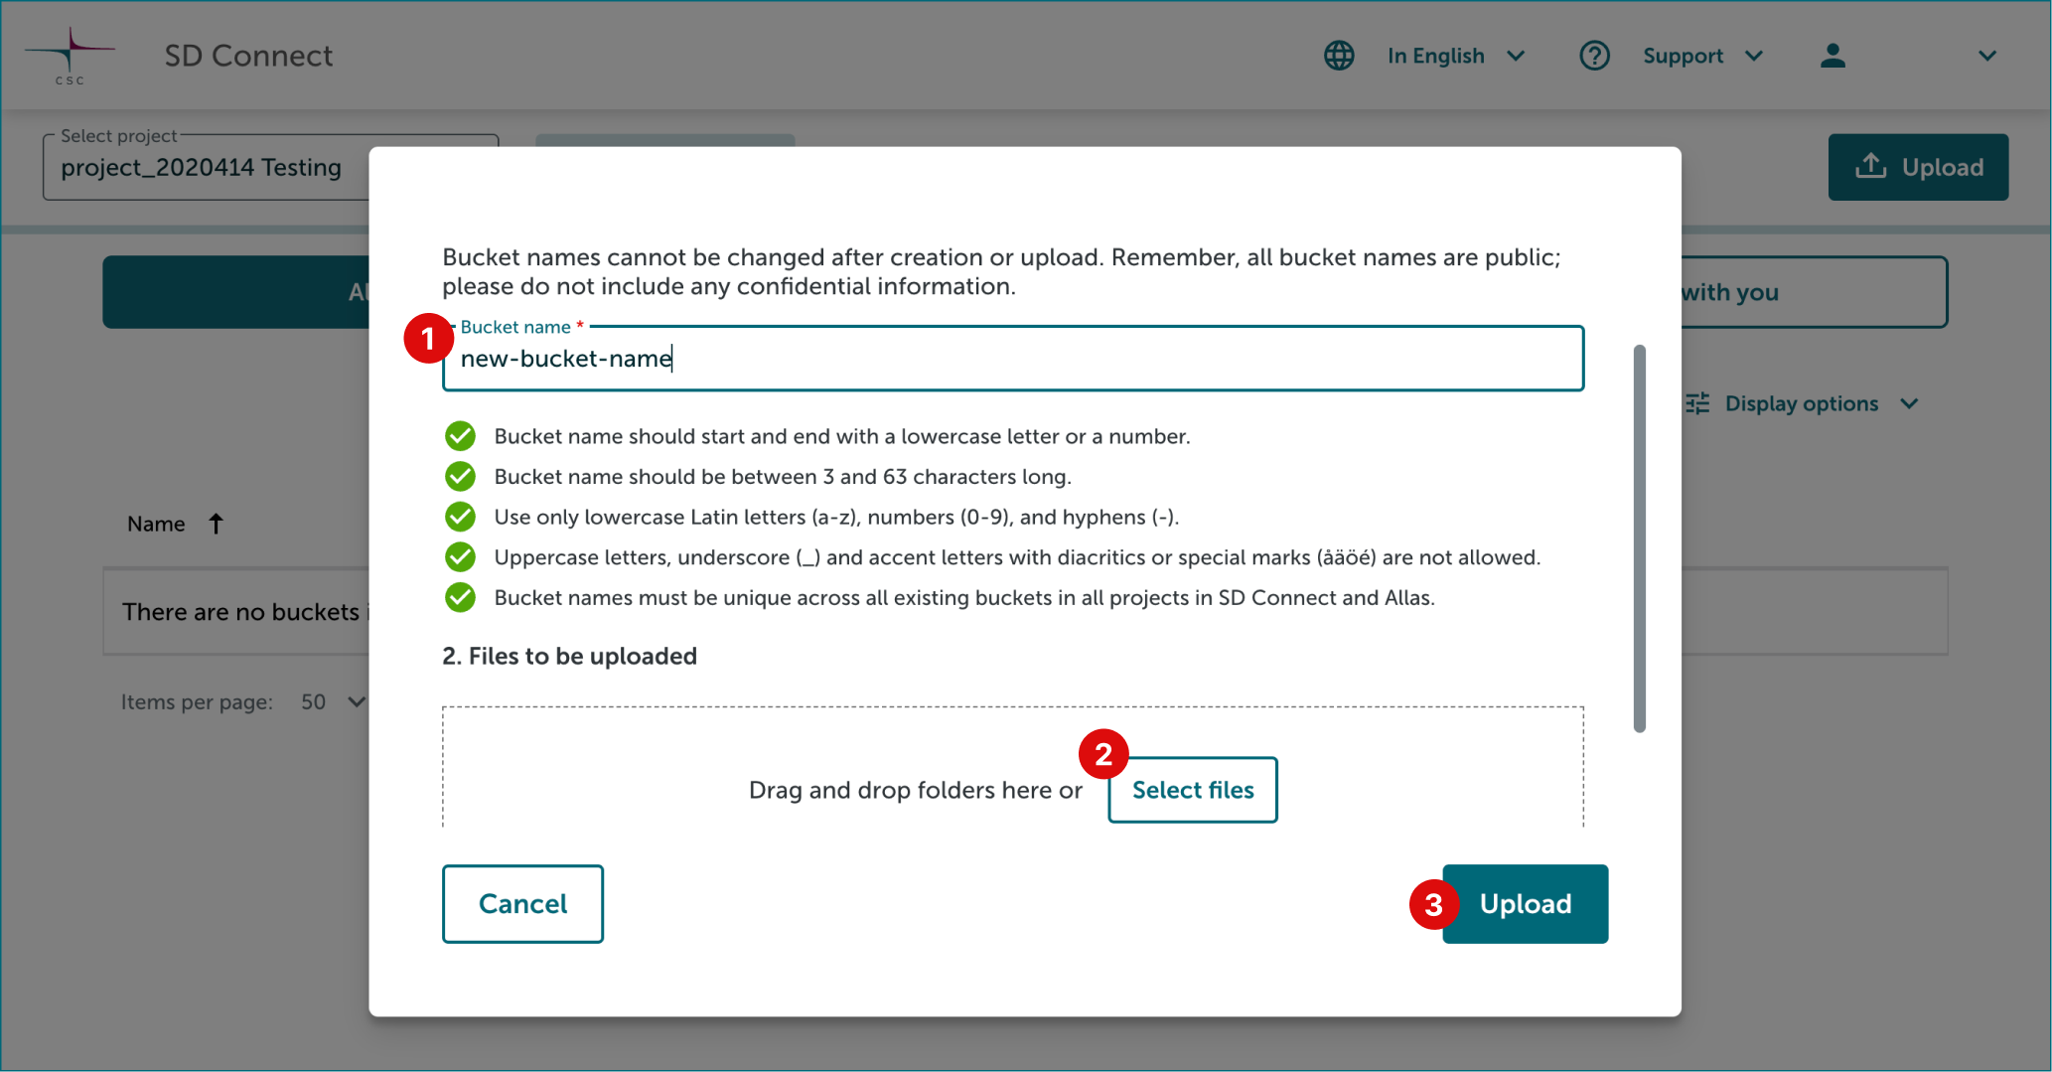Click the drag and drop folders area

[1013, 767]
